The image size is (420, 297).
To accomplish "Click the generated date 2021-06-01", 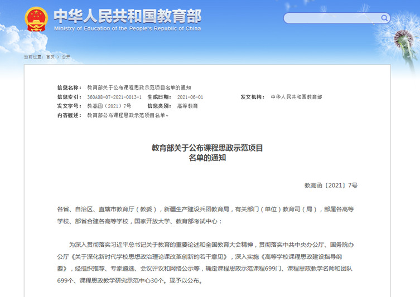I will pyautogui.click(x=191, y=97).
